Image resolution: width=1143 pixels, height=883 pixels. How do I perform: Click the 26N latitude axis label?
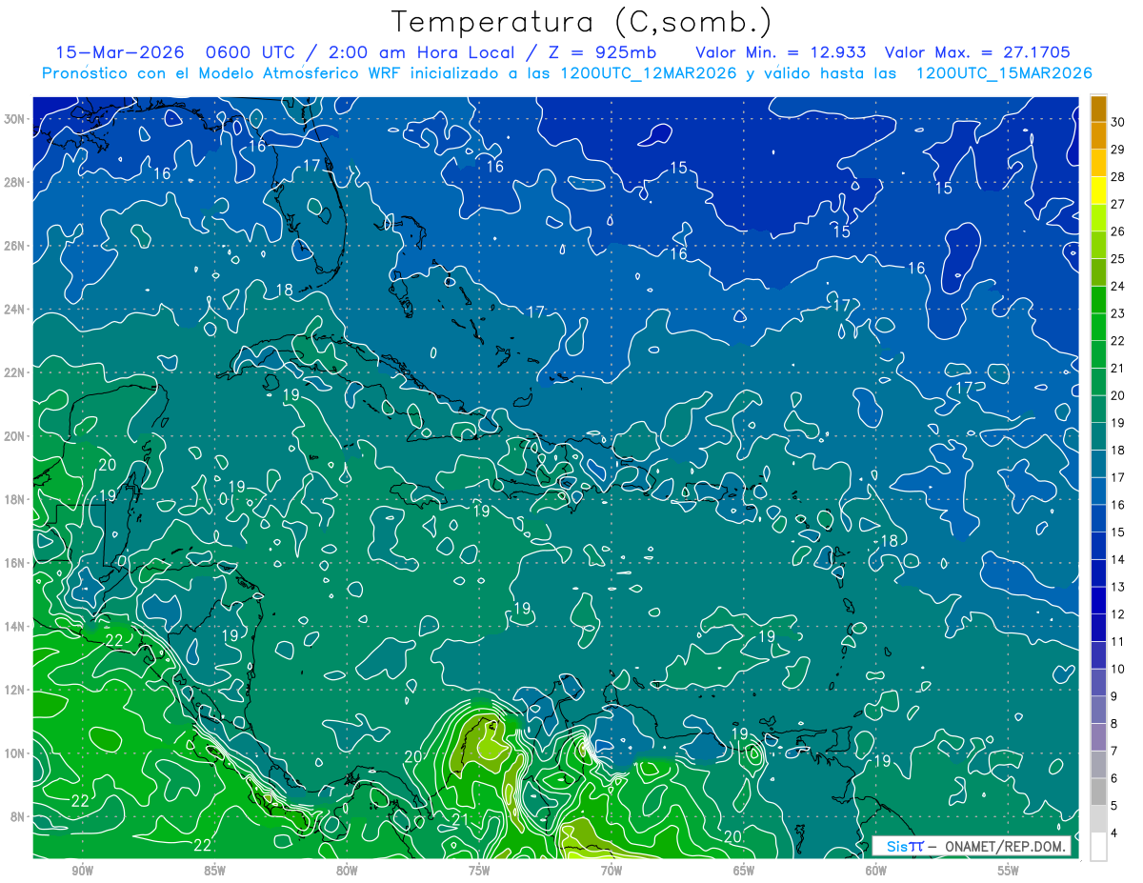(x=16, y=246)
